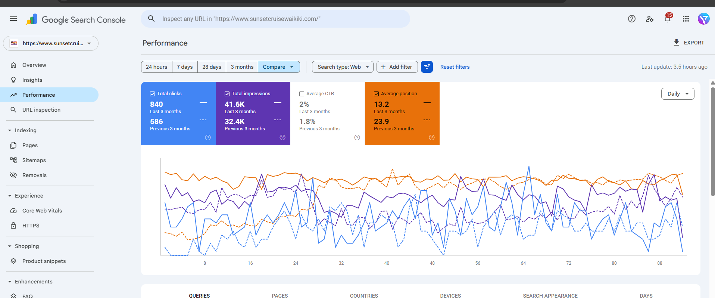Enable the Average CTR checkbox

tap(302, 94)
